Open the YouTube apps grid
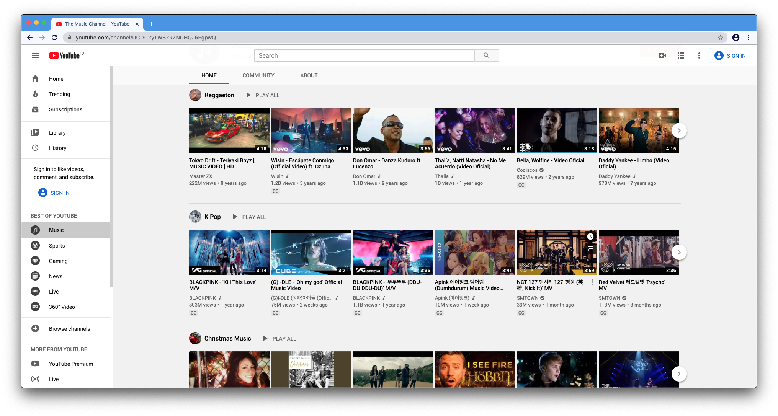The height and width of the screenshot is (416, 778). pyautogui.click(x=680, y=55)
